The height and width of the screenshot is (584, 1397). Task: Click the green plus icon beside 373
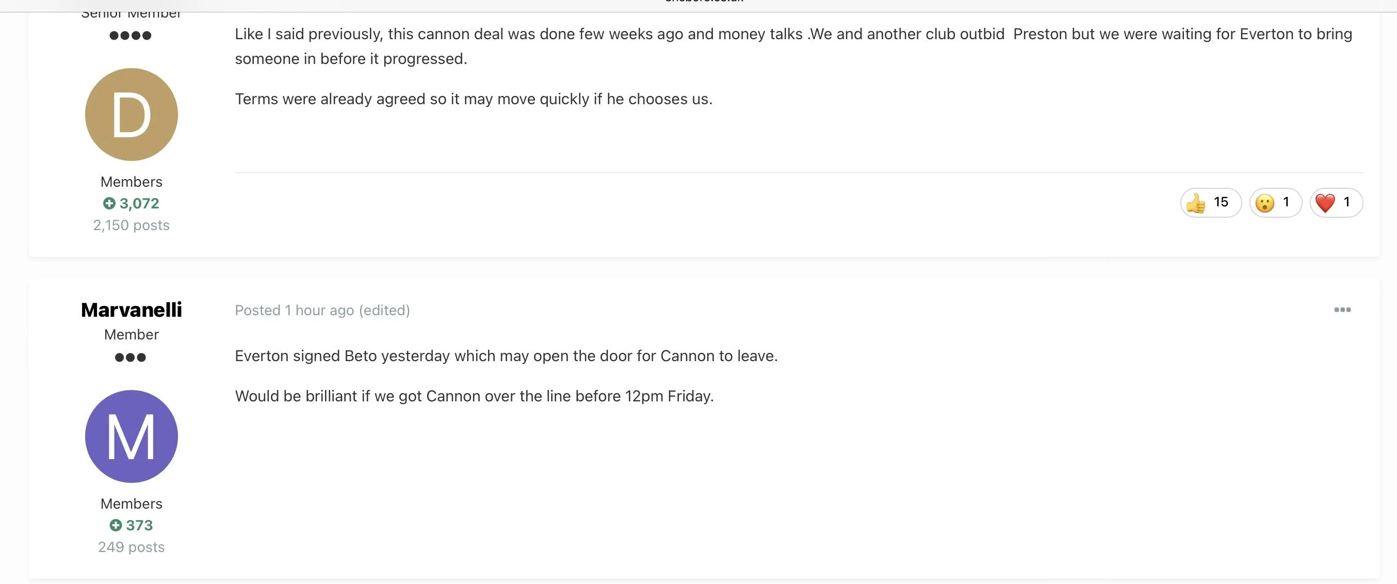116,525
